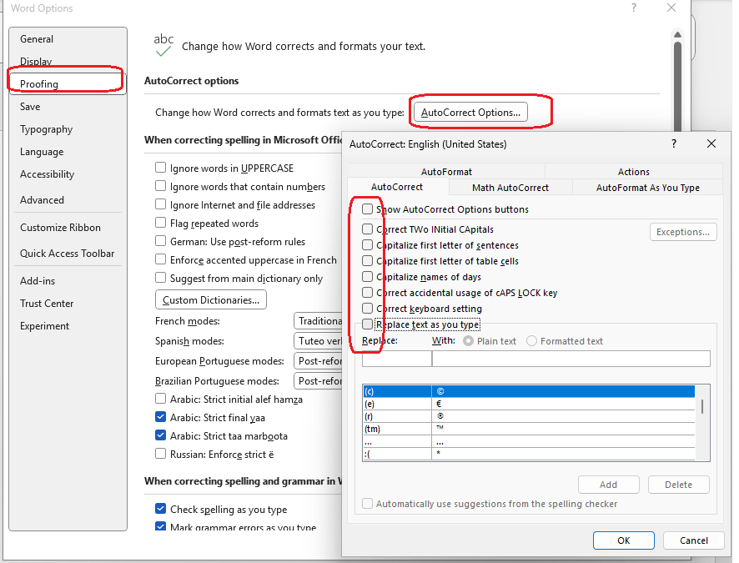
Task: Uncheck Arabic Strict final yaa
Action: click(161, 417)
